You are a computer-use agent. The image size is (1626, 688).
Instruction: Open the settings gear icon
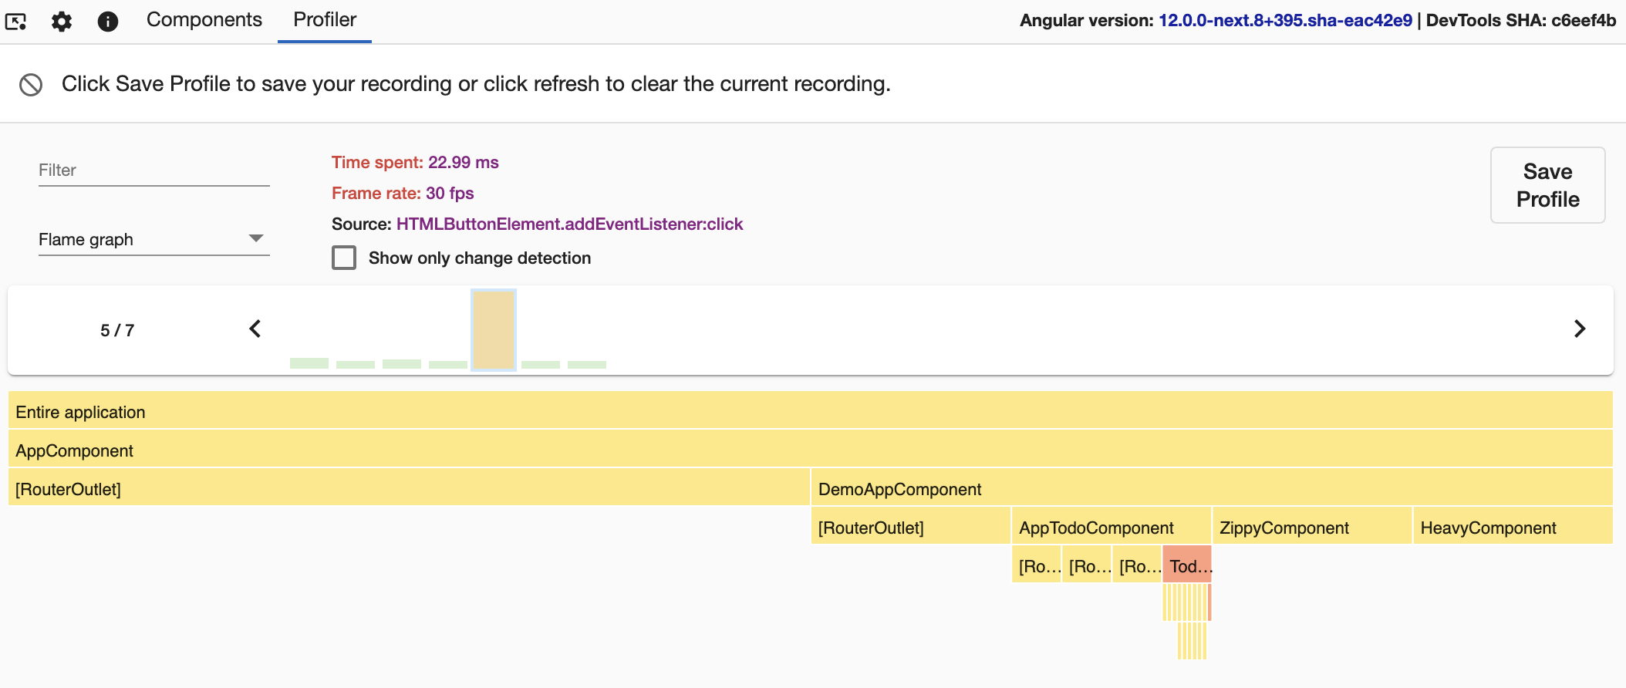62,21
